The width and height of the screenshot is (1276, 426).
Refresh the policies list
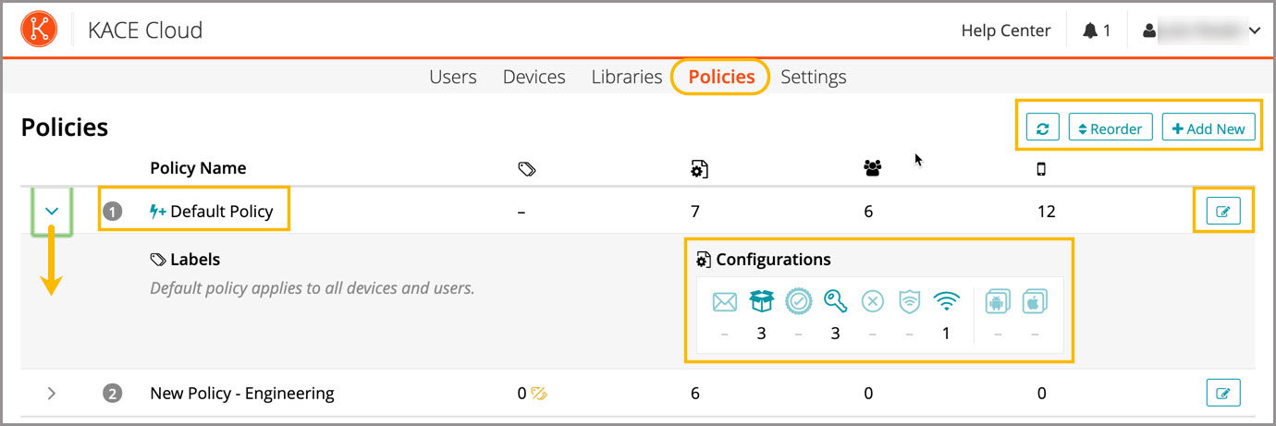tap(1042, 128)
